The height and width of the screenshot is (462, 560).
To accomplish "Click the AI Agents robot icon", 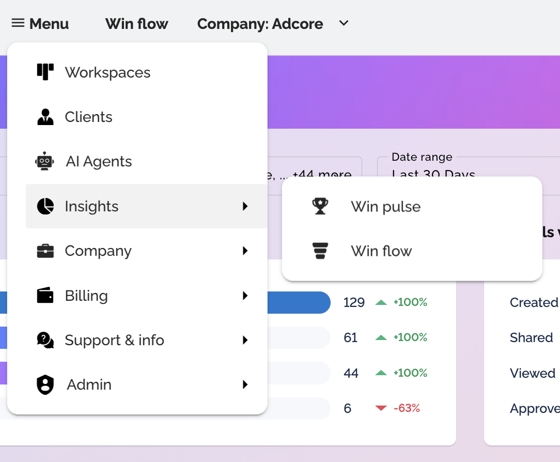I will click(45, 161).
